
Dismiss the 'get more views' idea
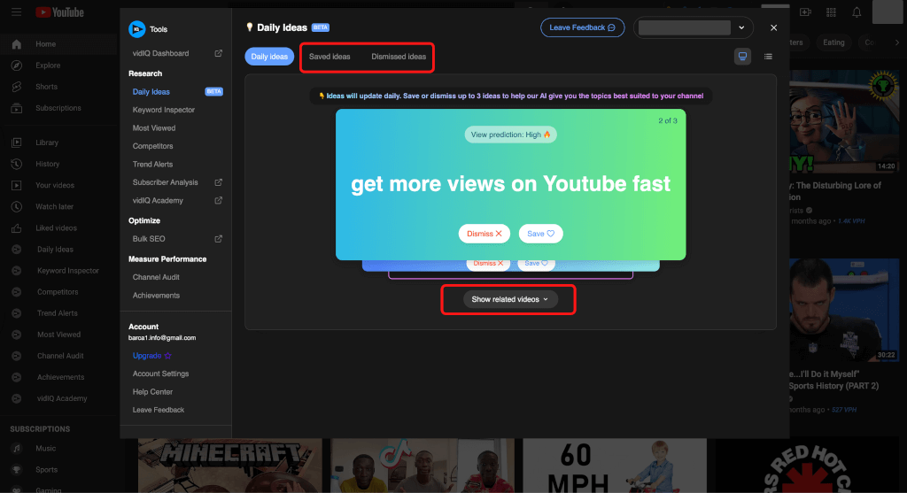click(x=485, y=234)
